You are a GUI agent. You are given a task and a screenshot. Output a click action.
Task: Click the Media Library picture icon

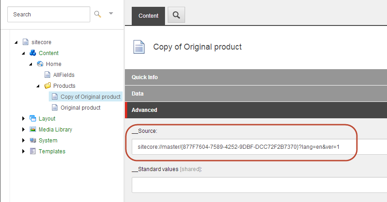pyautogui.click(x=33, y=130)
